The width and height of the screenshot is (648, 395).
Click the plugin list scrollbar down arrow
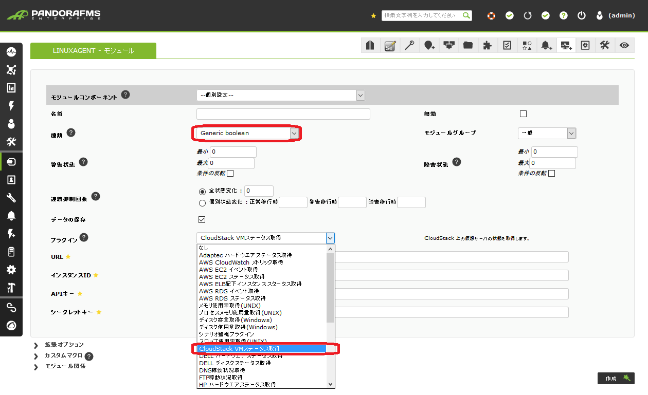pyautogui.click(x=331, y=384)
